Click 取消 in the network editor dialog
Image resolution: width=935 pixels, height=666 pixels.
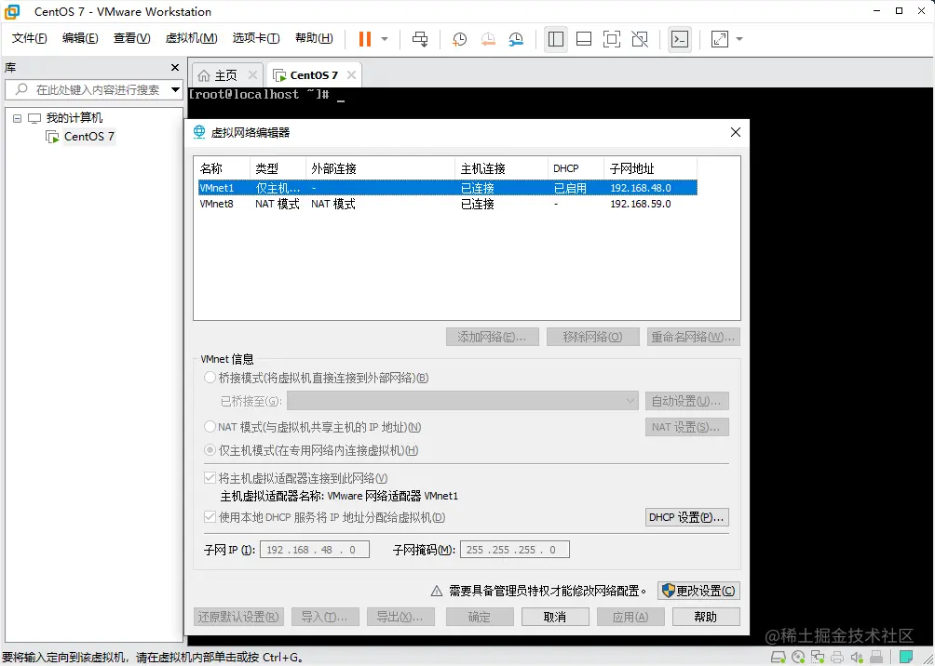coord(555,617)
